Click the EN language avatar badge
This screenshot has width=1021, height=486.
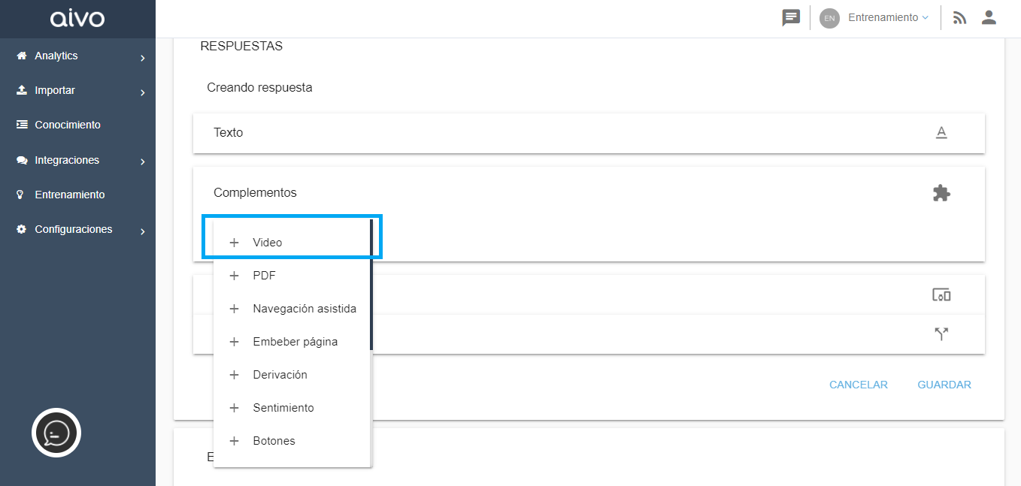tap(829, 18)
